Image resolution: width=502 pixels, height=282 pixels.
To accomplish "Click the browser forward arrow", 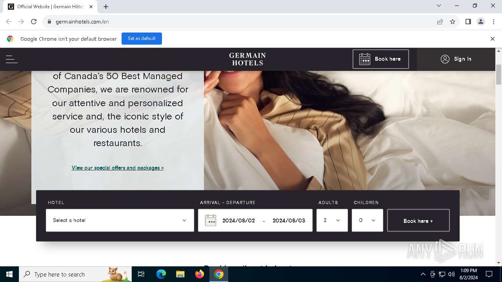I will click(21, 22).
